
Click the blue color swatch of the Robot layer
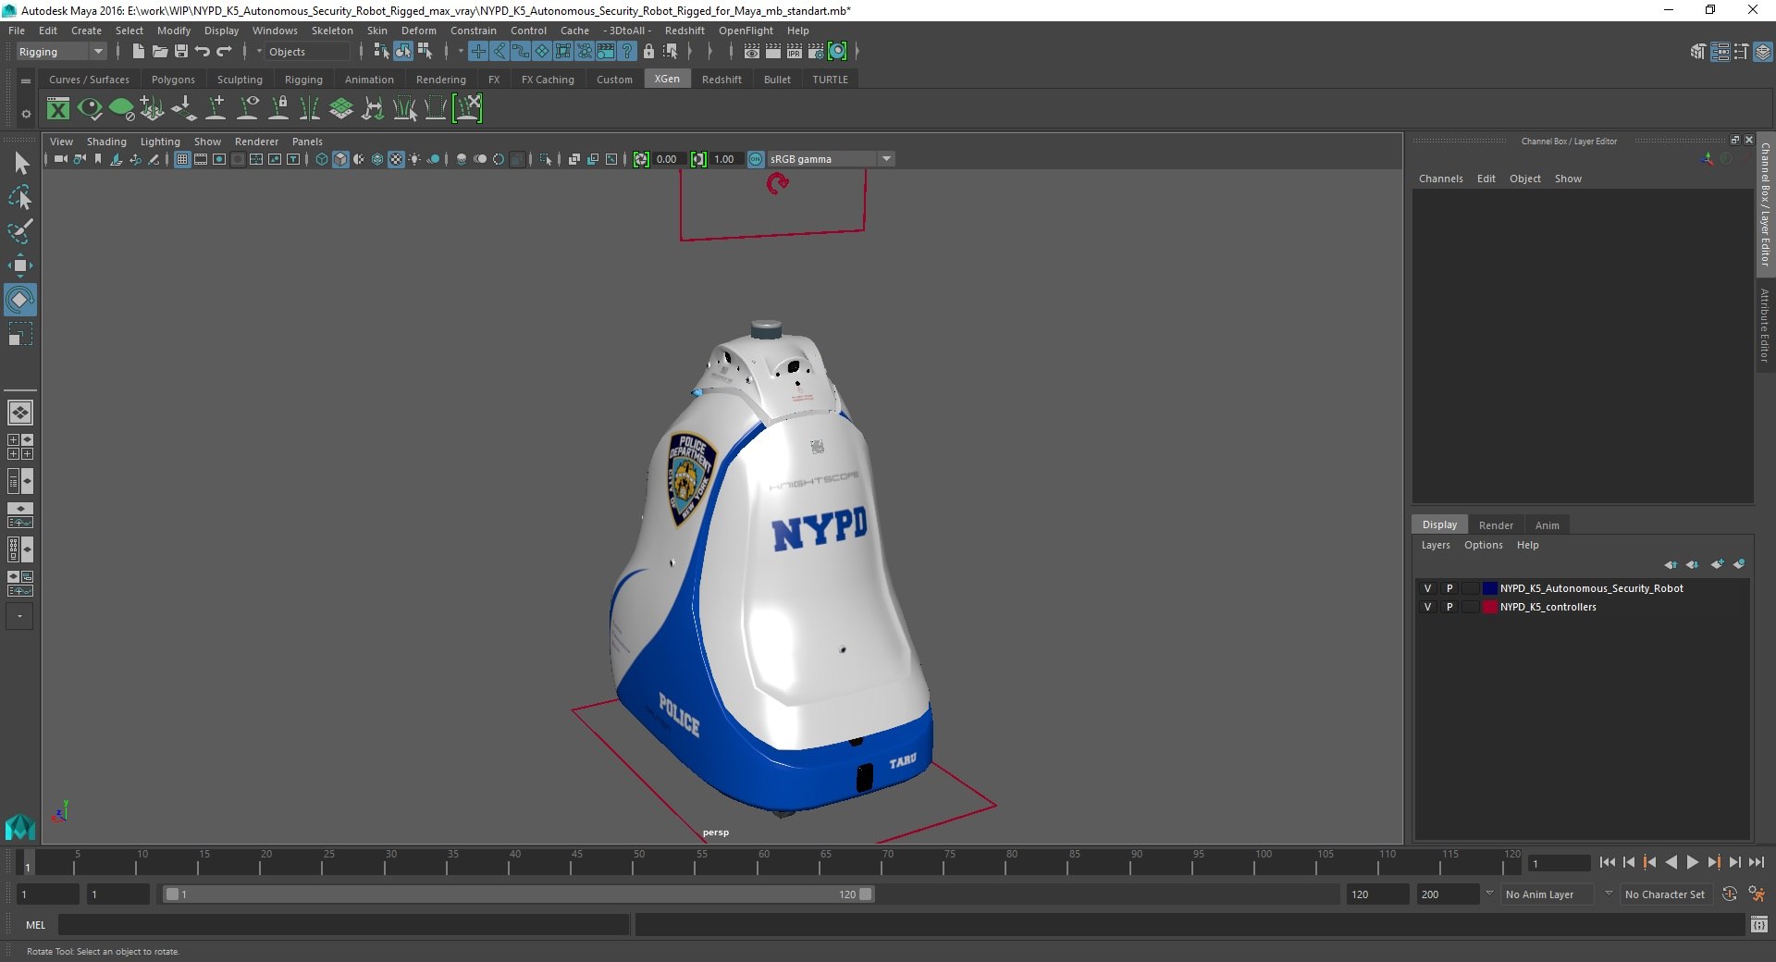coord(1489,588)
